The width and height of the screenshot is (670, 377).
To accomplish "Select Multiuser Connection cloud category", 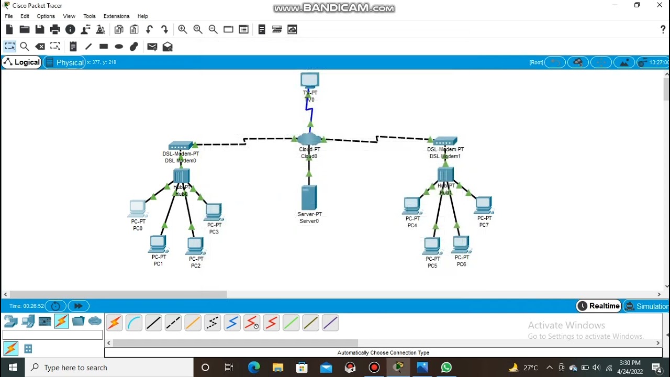I will coord(95,321).
